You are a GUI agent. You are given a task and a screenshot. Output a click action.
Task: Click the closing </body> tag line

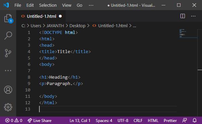(x=48, y=96)
